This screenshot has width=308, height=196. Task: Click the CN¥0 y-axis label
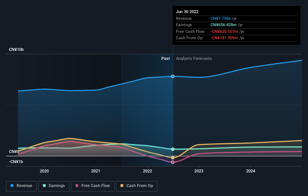point(14,151)
